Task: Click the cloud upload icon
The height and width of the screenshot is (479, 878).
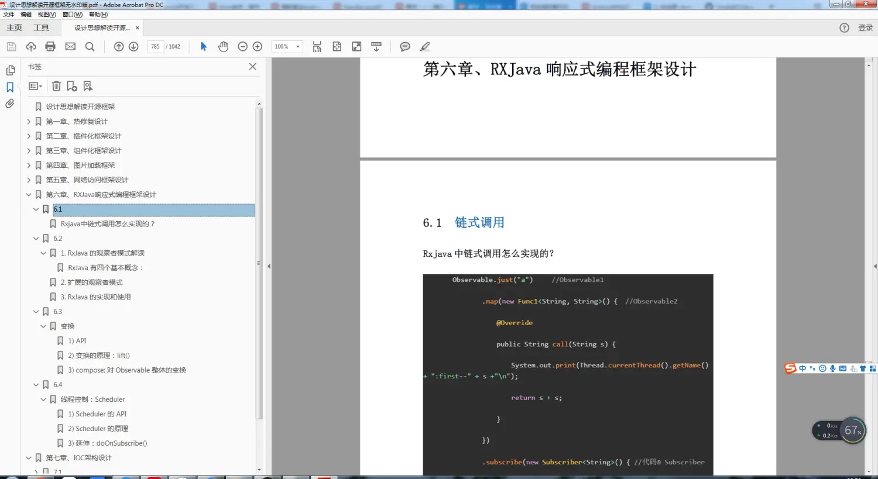Action: 31,47
